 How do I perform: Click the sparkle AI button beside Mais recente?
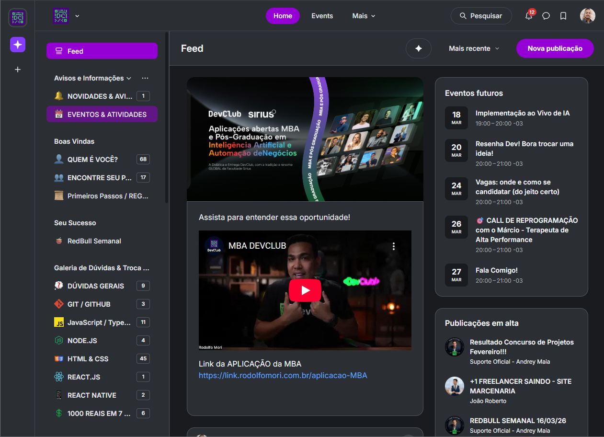coord(419,48)
